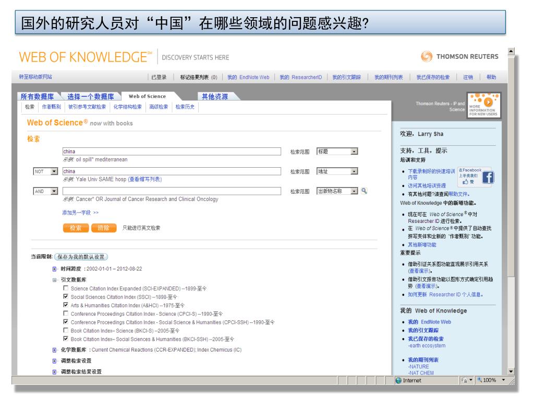Open the -earth ecosystem saved search

point(427,346)
